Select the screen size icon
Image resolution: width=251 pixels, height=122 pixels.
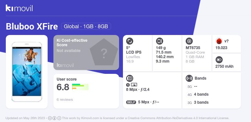(129, 41)
